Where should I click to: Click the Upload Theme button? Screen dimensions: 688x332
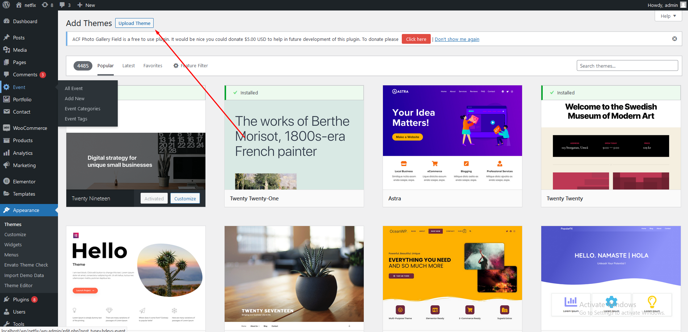click(x=134, y=23)
